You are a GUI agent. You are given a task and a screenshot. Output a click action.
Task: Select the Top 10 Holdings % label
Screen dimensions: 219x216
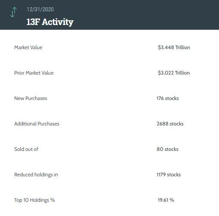pyautogui.click(x=34, y=200)
